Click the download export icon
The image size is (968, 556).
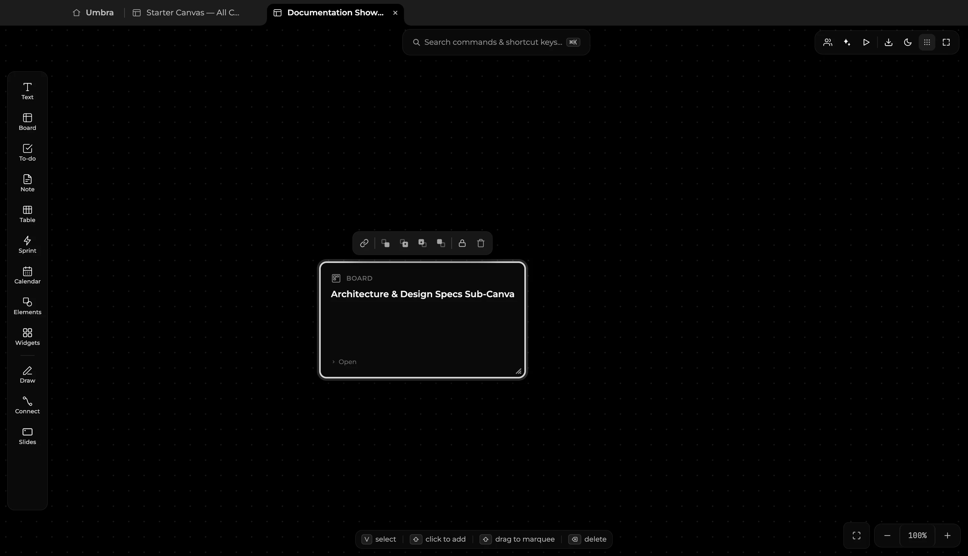pos(889,42)
